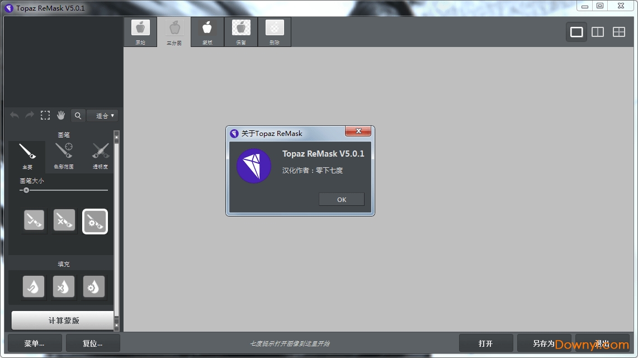Open the 适合 zoom level dropdown
This screenshot has height=358, width=638.
(103, 116)
